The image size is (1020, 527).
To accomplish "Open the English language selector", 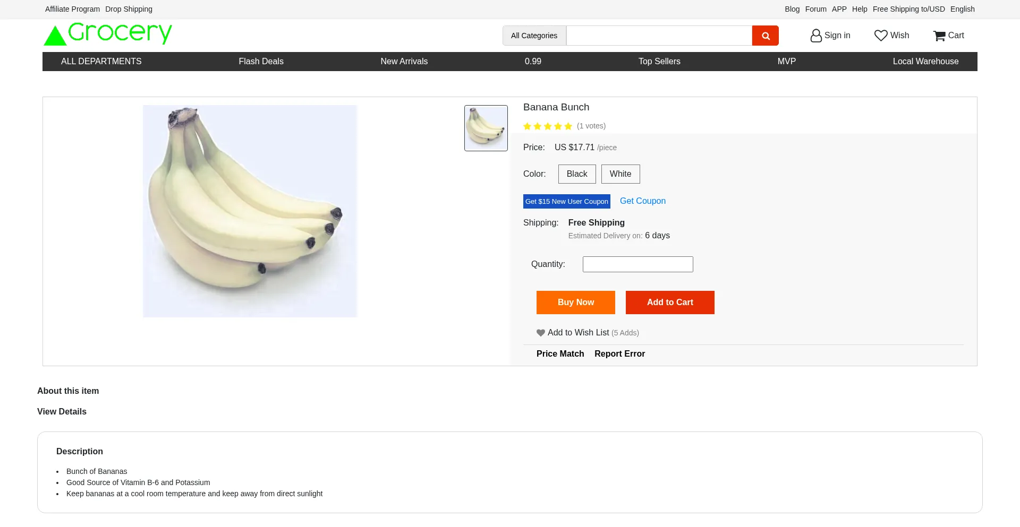I will tap(962, 9).
